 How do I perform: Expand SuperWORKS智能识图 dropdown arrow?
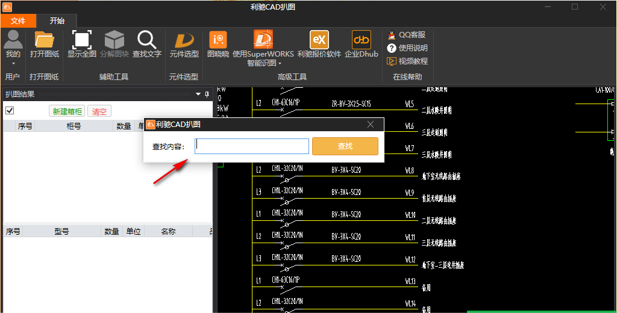tap(280, 63)
